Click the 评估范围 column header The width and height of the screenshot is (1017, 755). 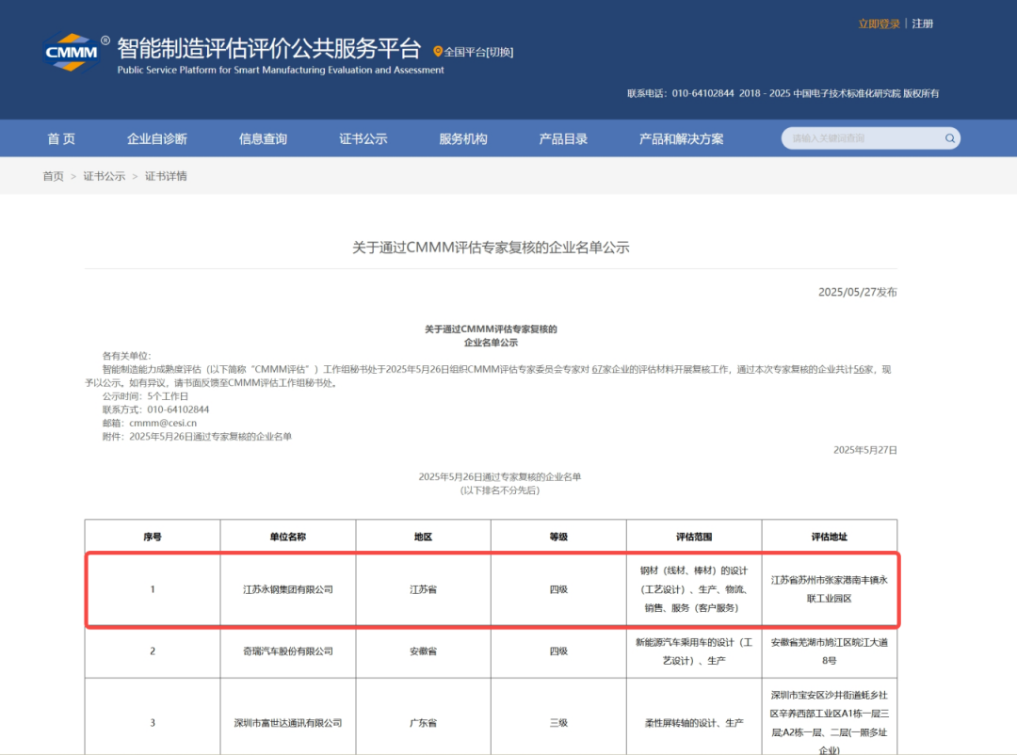point(694,537)
